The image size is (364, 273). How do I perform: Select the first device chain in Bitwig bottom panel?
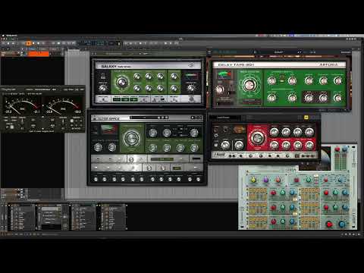[22, 217]
